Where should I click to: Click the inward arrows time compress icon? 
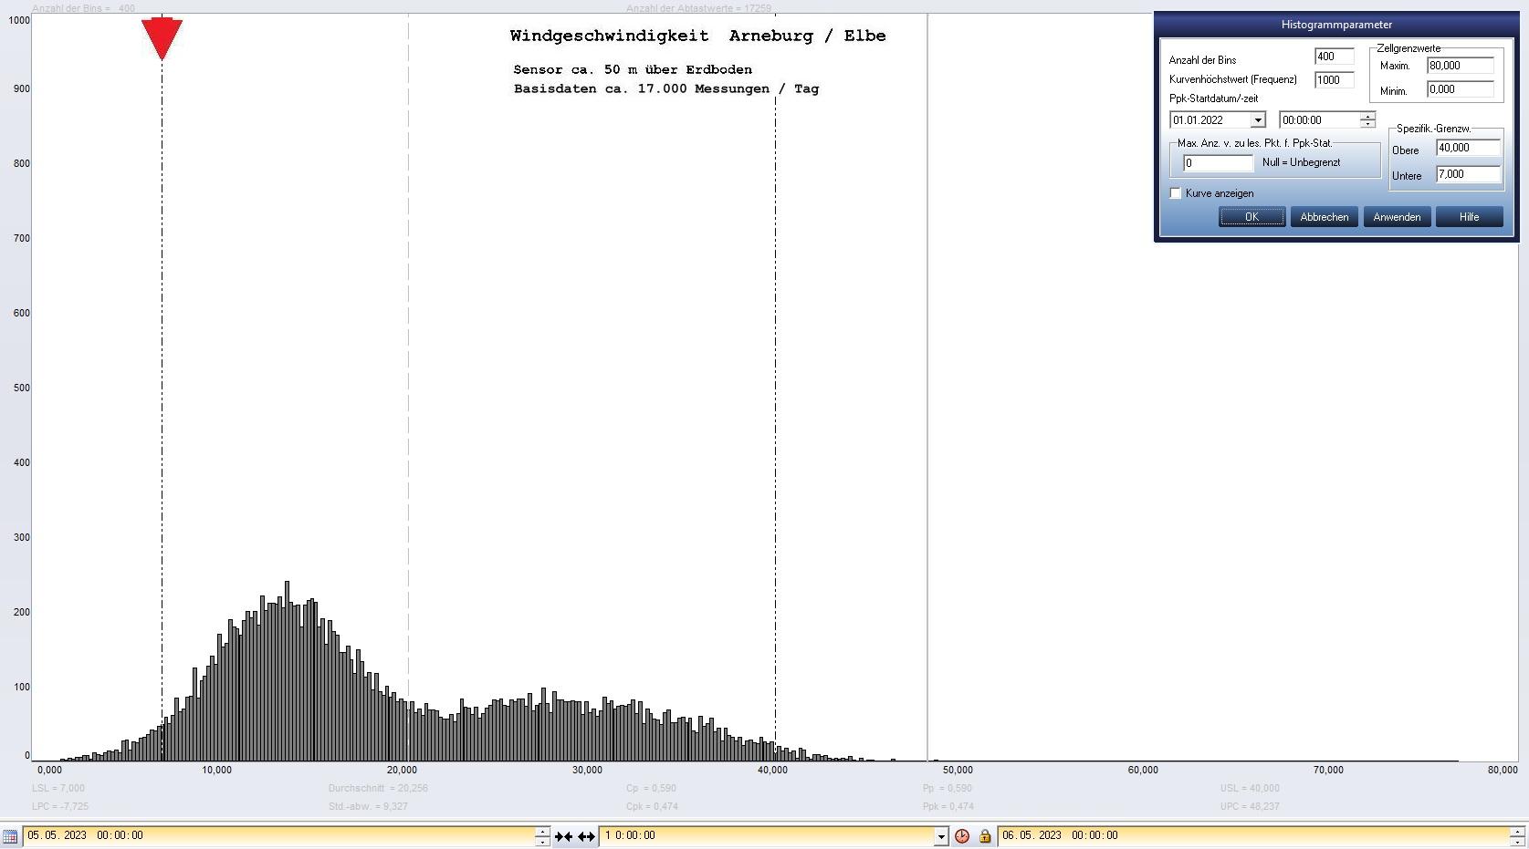[563, 836]
